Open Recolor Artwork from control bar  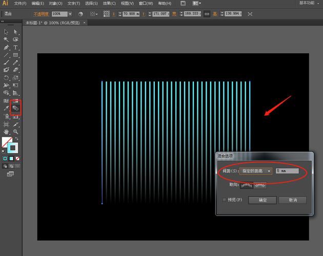(80, 14)
